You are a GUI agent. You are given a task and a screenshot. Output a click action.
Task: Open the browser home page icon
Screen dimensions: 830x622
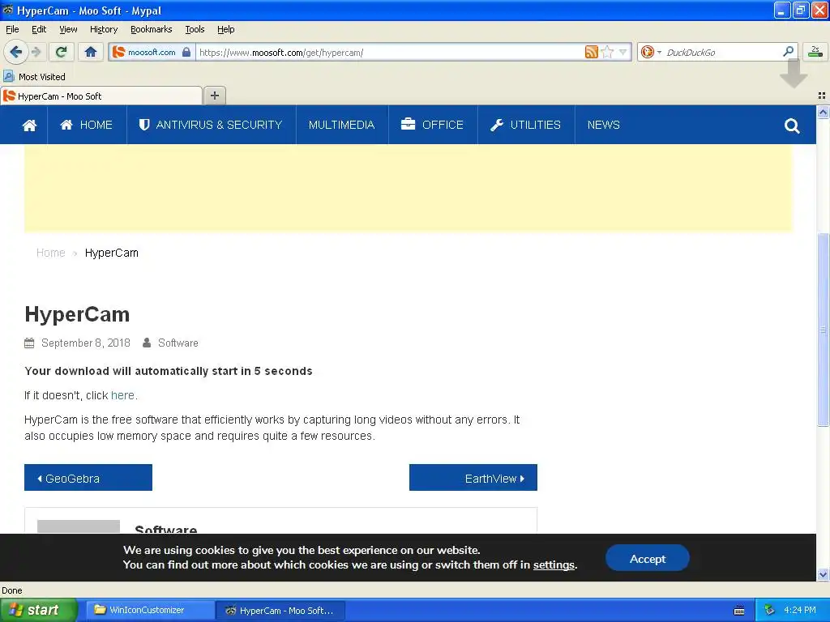91,52
